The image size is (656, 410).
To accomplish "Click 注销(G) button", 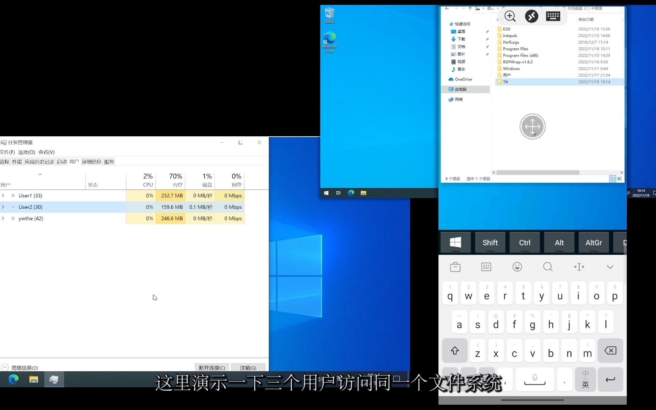I will (248, 368).
